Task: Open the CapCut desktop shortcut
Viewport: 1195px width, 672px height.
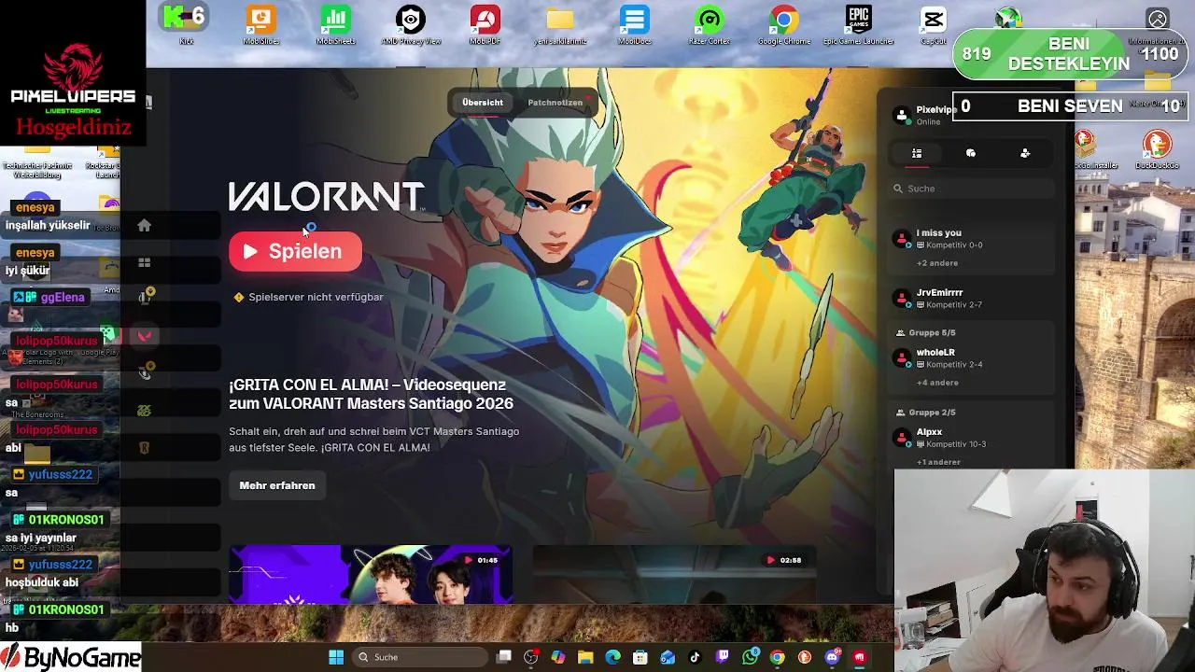Action: (933, 24)
